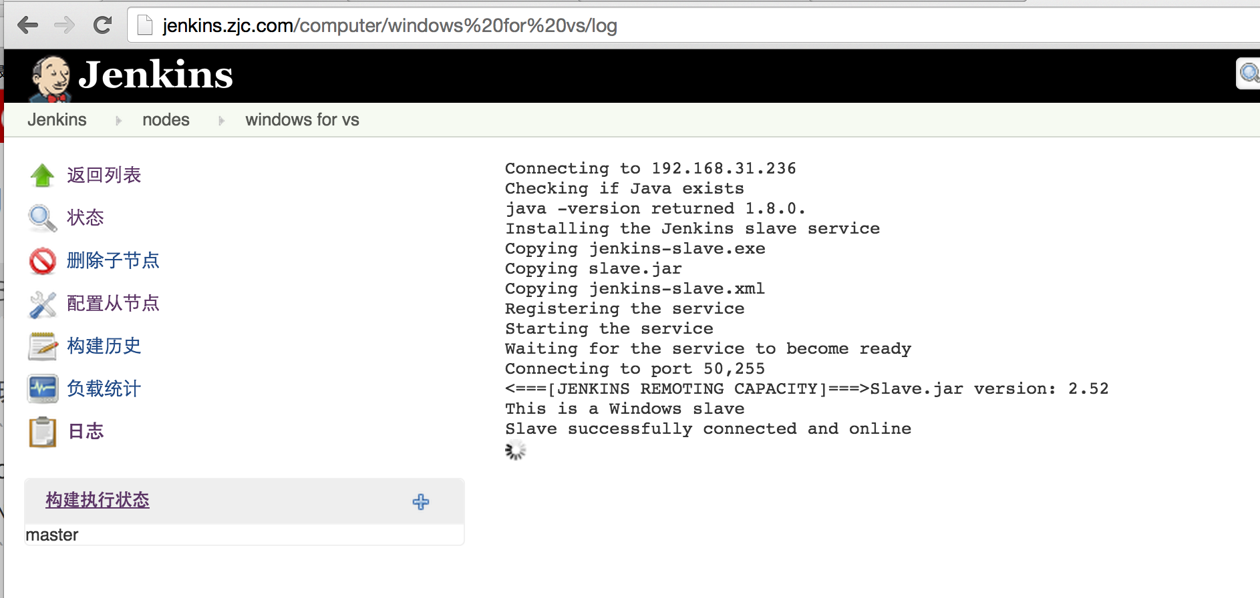Click 'Registering the service' log line

coord(625,308)
